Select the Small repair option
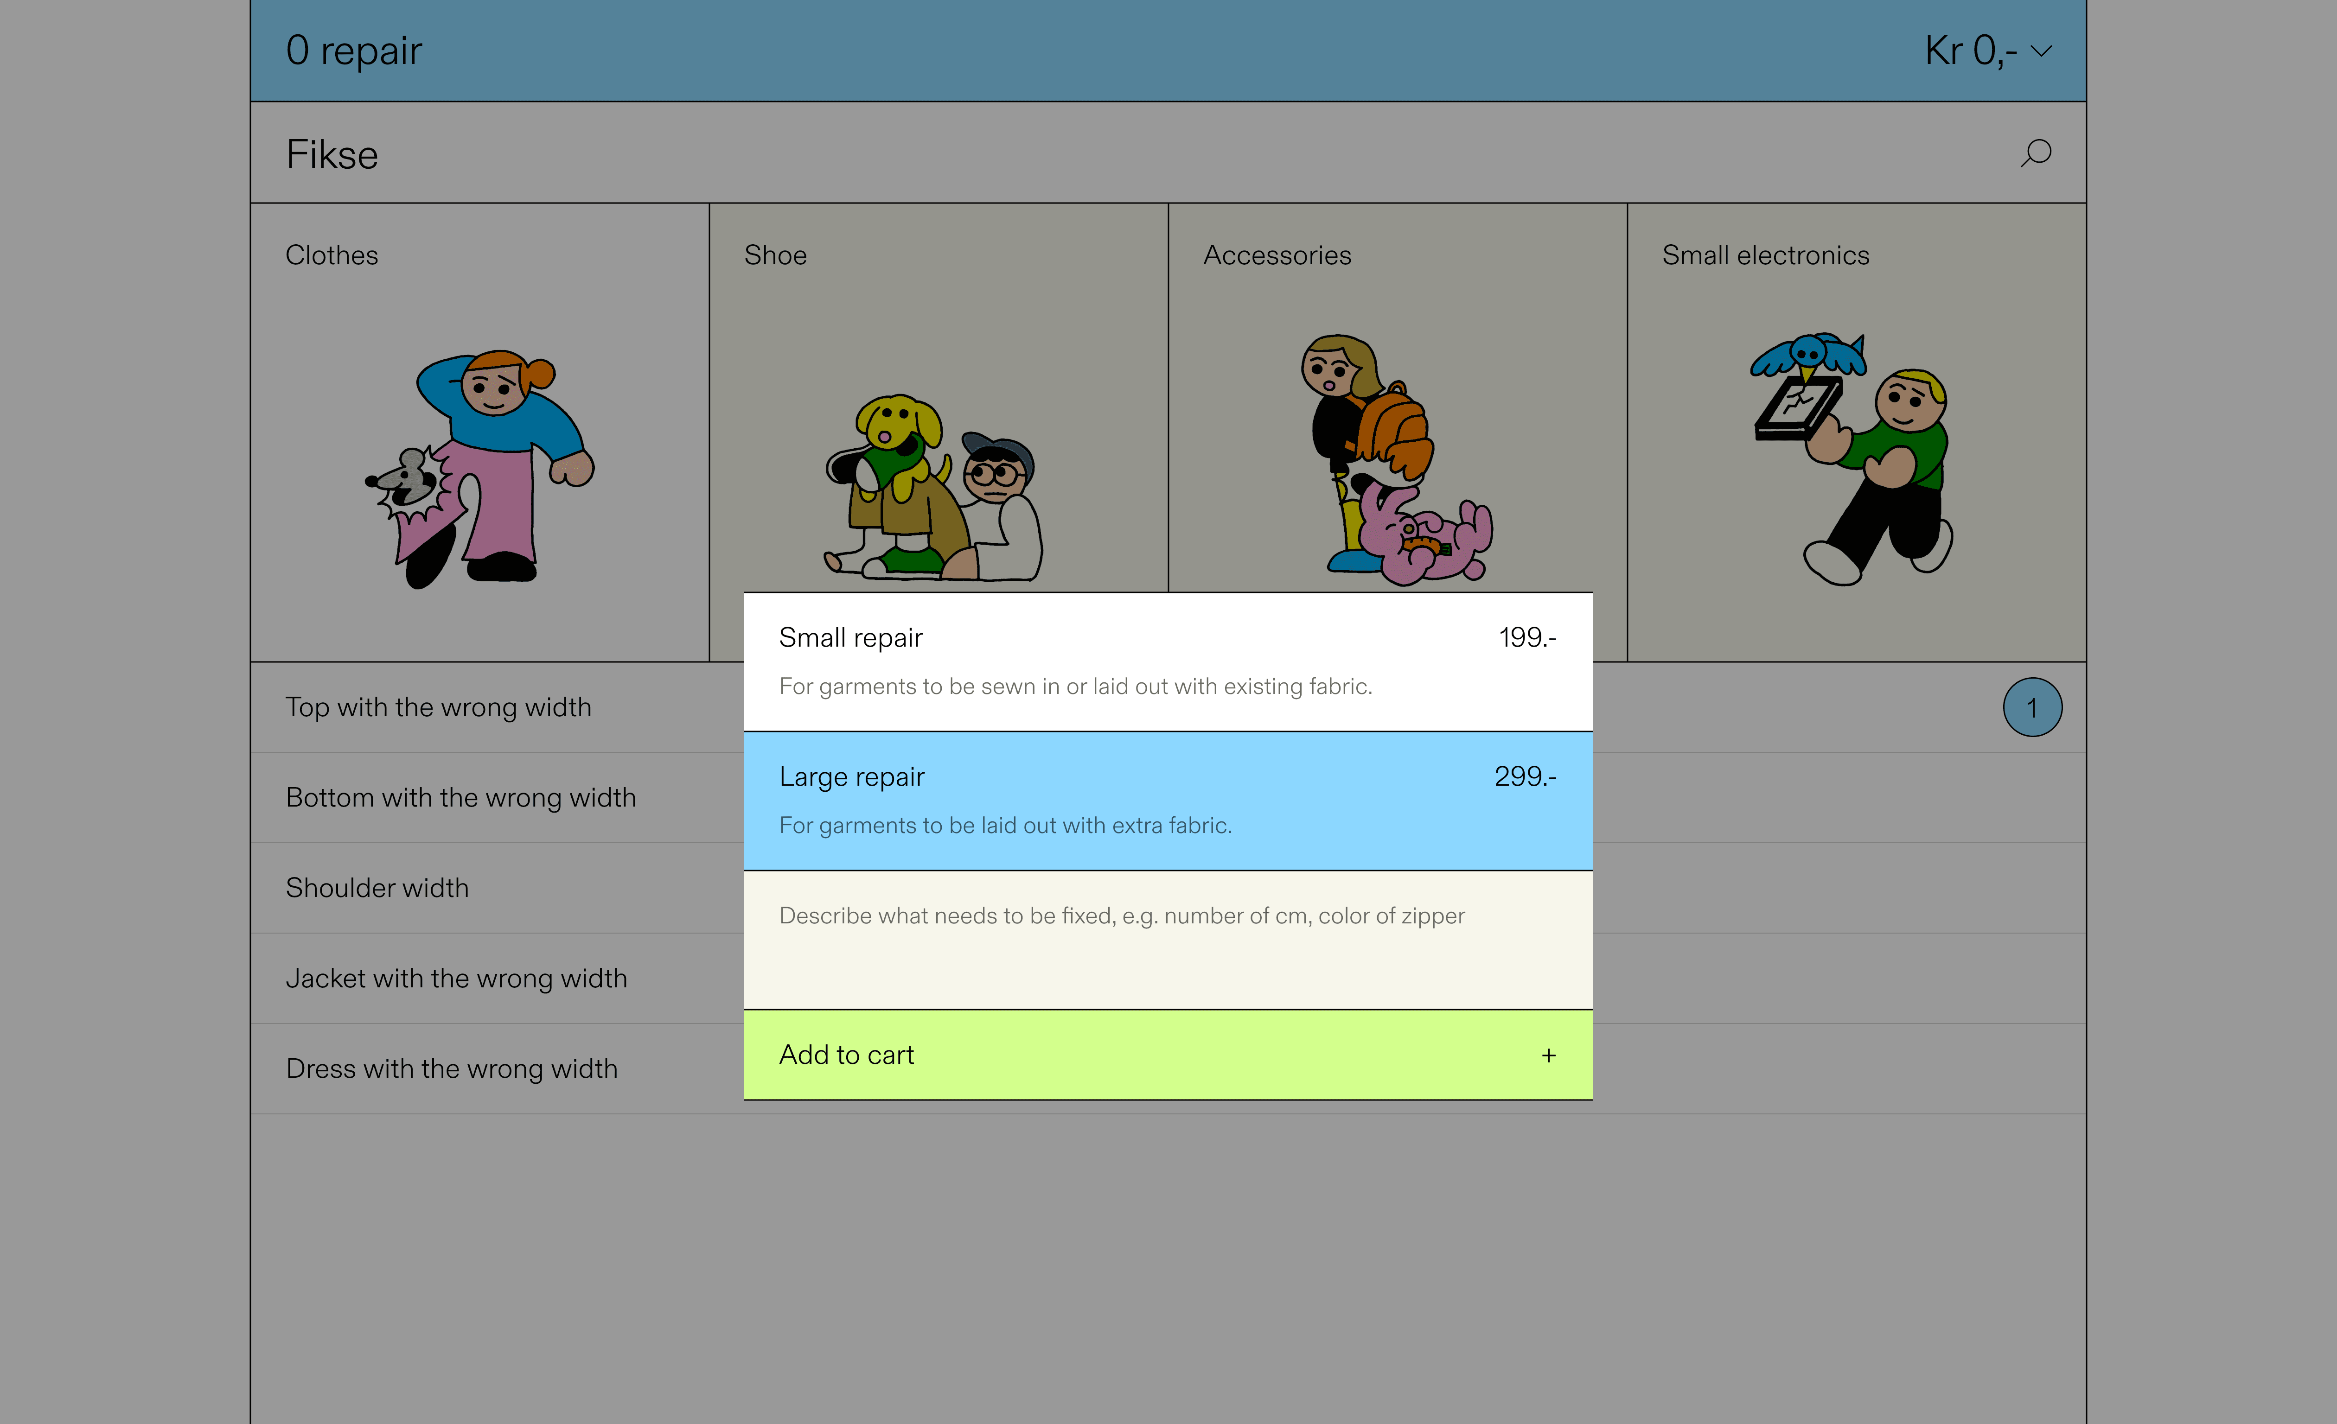Viewport: 2337px width, 1424px height. [1167, 661]
